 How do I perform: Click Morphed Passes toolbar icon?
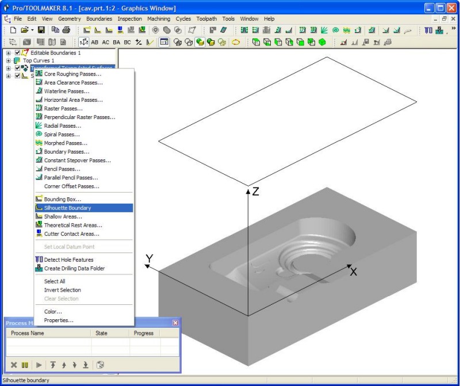347,30
